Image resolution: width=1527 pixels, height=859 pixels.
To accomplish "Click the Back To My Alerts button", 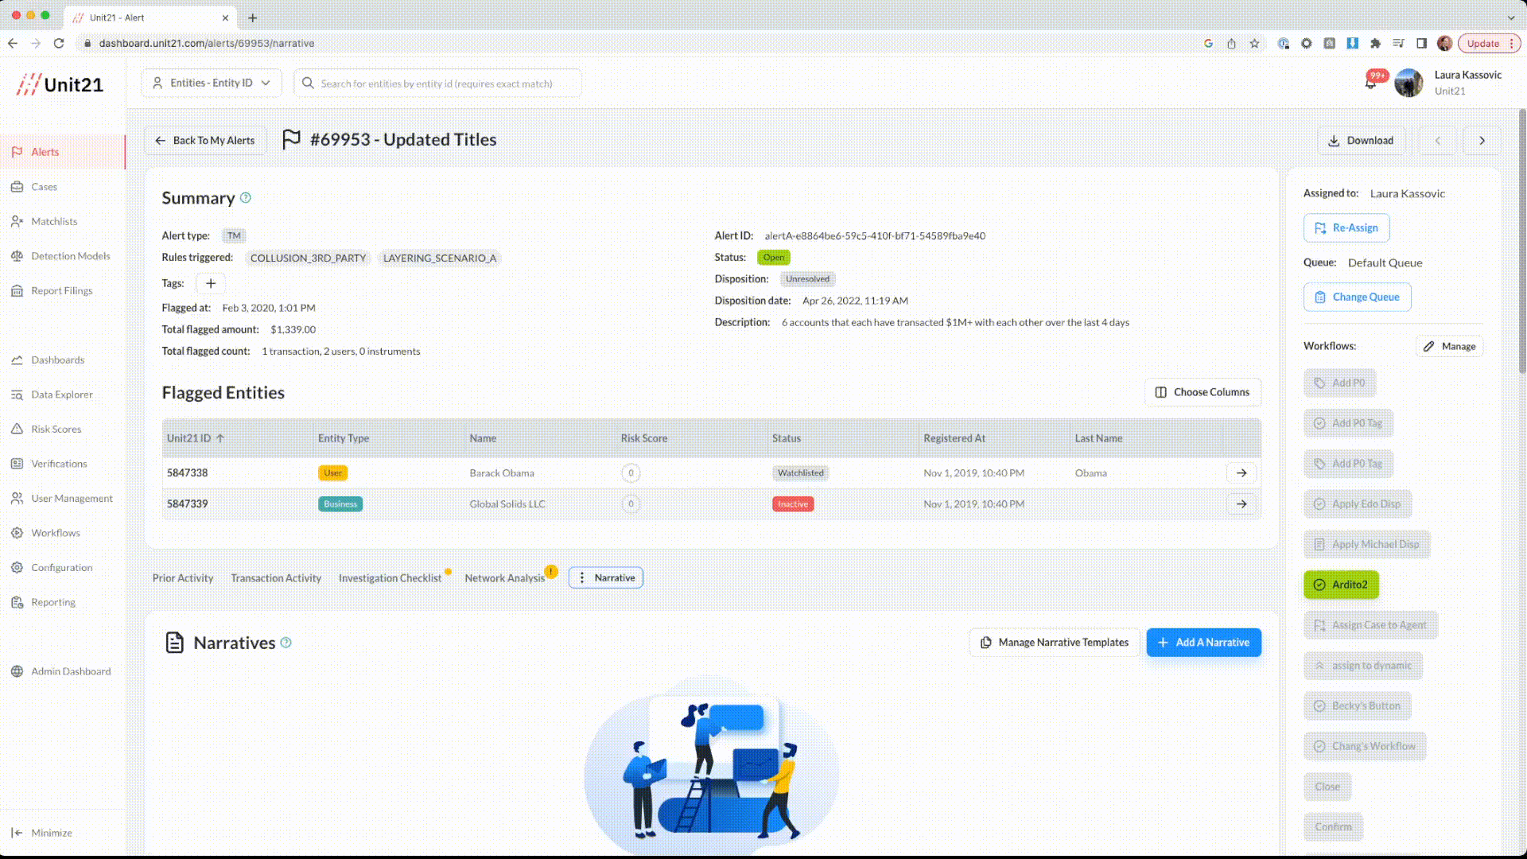I will (205, 141).
